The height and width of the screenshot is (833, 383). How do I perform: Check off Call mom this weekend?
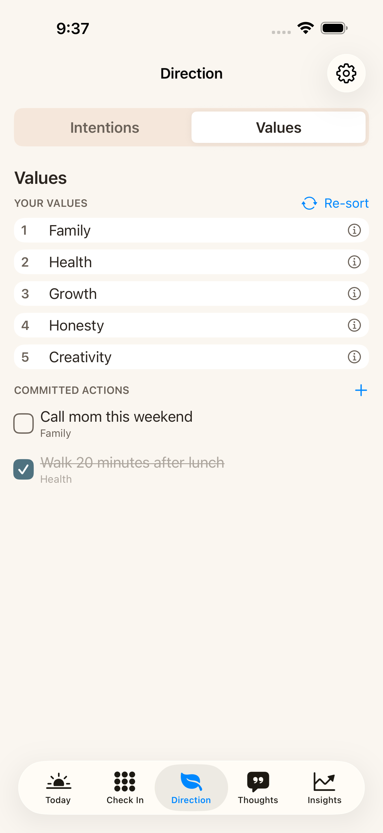click(24, 423)
